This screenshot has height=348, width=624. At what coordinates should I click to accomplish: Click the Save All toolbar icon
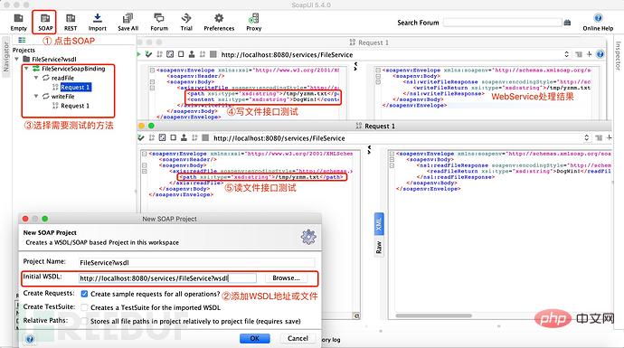[128, 23]
